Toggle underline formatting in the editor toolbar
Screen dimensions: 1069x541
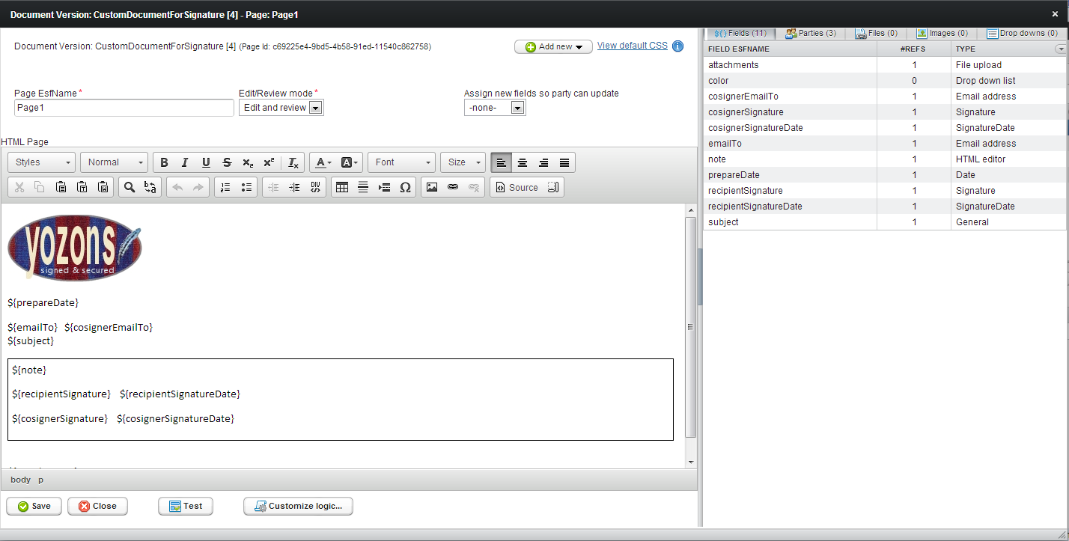point(206,162)
